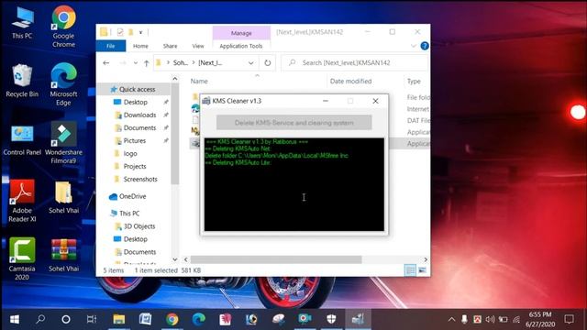587x330 pixels.
Task: Open Cortana circle on taskbar
Action: pyautogui.click(x=66, y=319)
